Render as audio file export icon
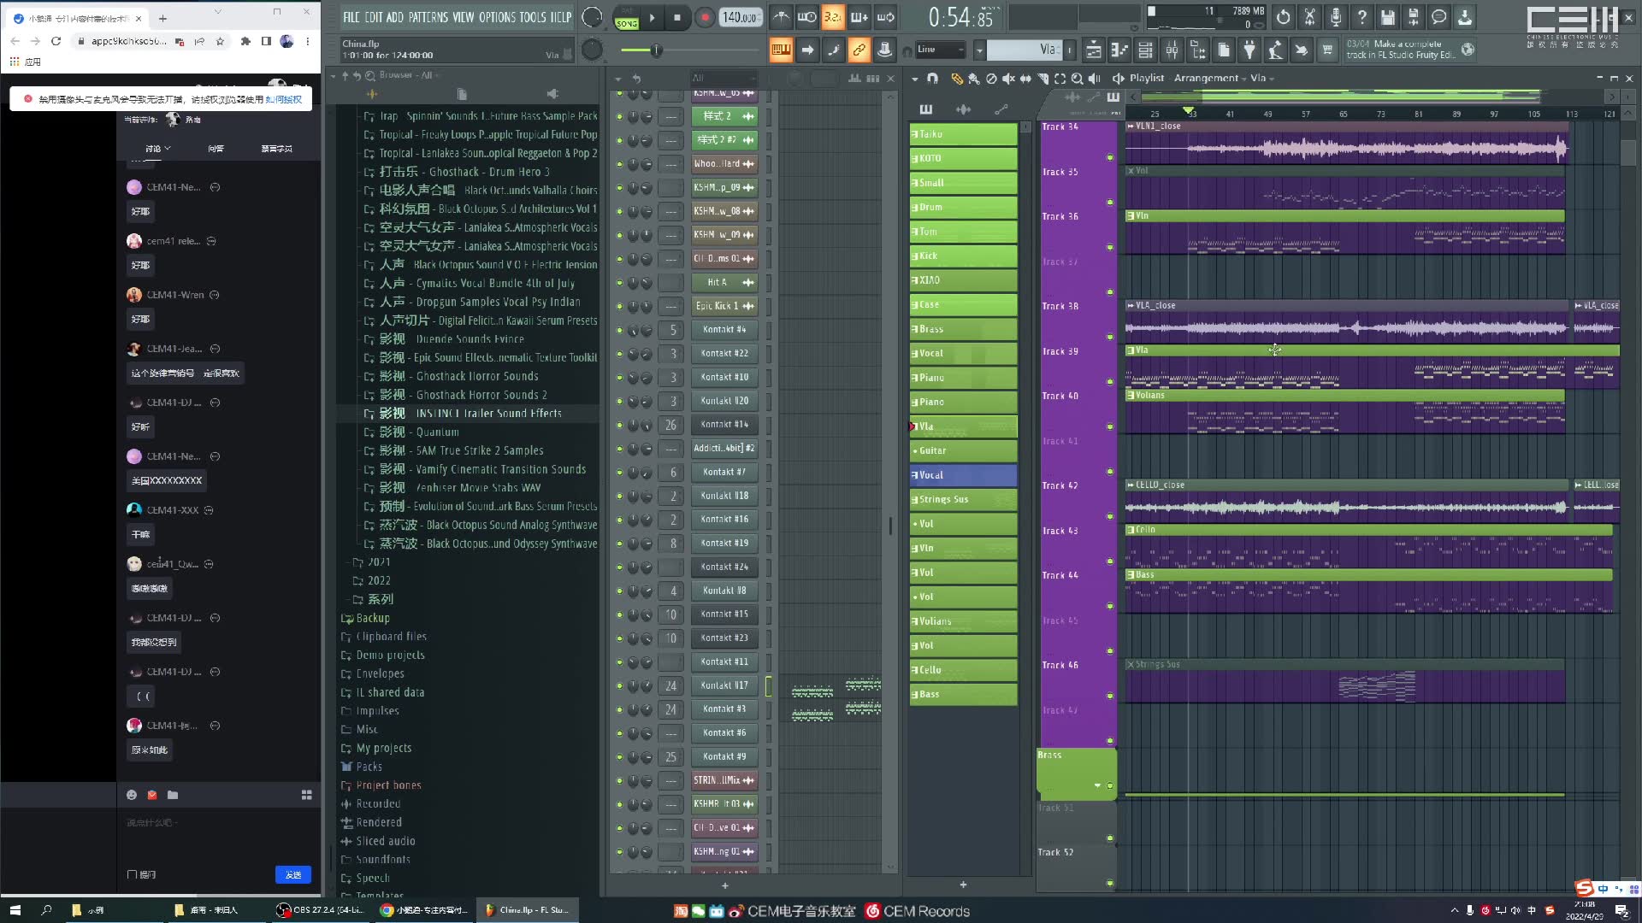The width and height of the screenshot is (1642, 923). tap(1413, 17)
